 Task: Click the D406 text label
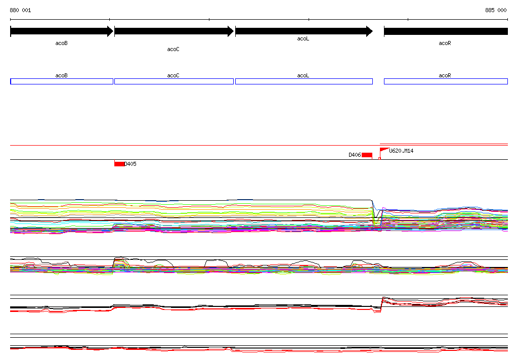[x=355, y=155]
